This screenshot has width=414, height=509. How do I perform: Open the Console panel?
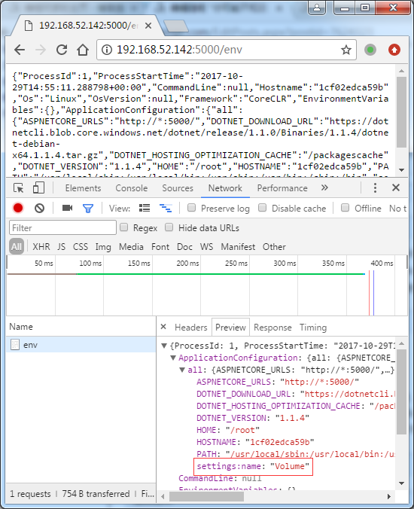coord(132,188)
